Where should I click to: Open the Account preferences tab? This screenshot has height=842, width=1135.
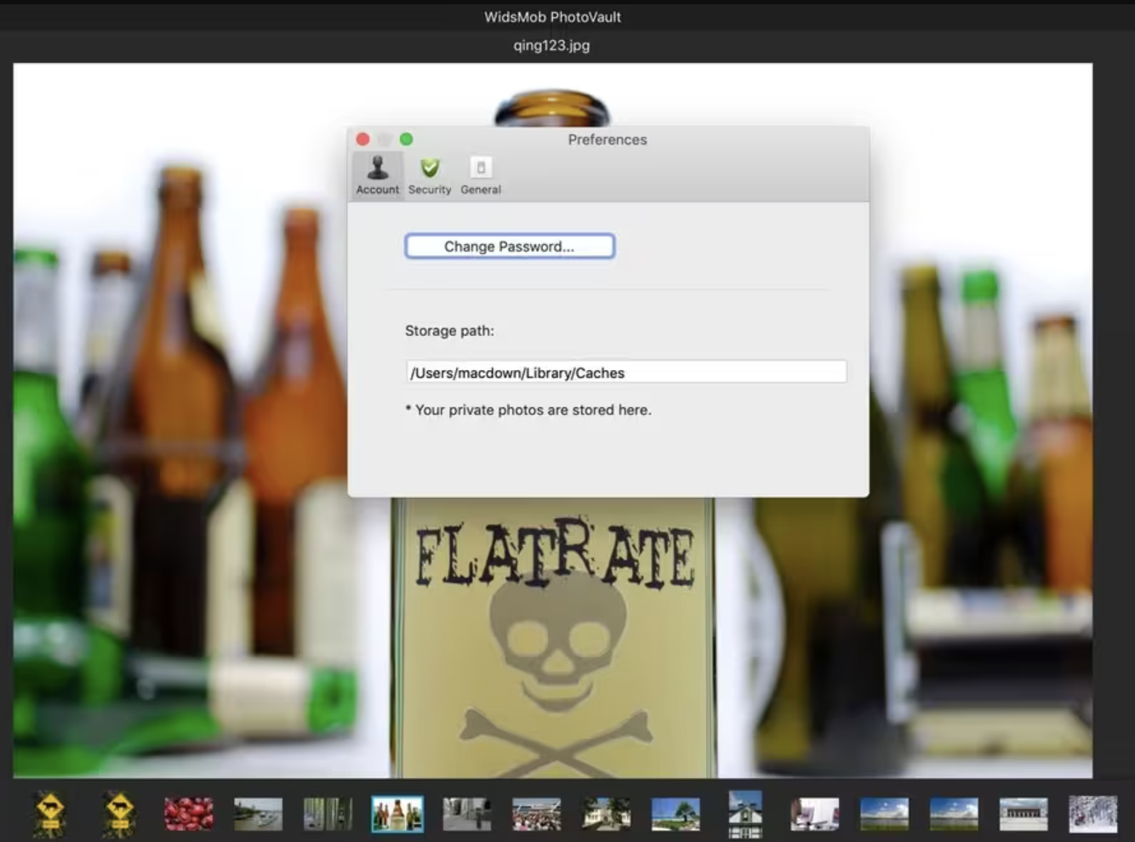(x=377, y=175)
